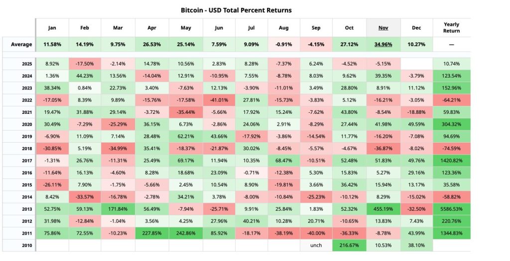Select the 2017 row label
This screenshot has height=261, width=510.
(27, 161)
